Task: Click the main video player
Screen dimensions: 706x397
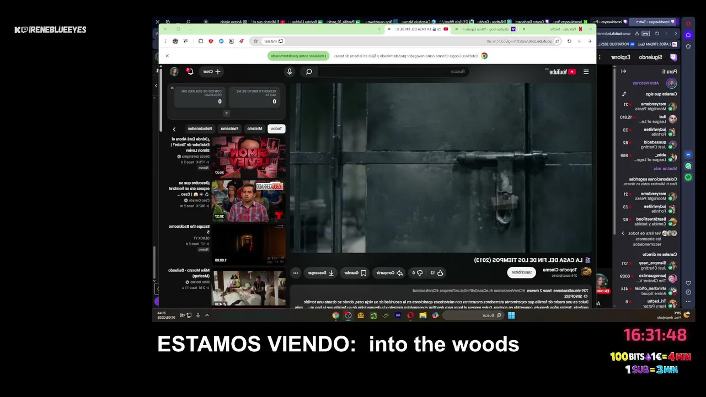Action: [440, 168]
